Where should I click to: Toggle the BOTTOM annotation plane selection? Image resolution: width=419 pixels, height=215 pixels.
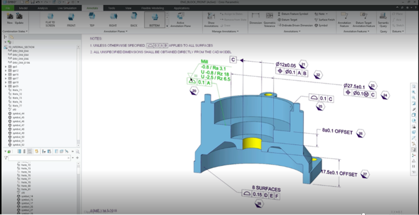click(x=154, y=19)
